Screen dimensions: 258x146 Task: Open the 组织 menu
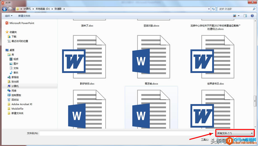[9, 16]
